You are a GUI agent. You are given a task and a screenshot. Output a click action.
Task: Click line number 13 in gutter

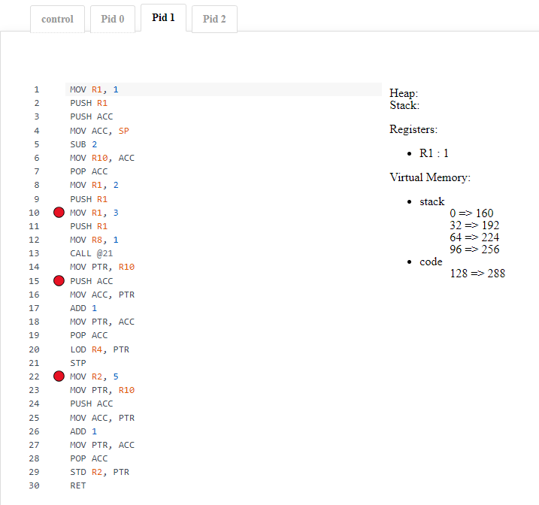pos(34,253)
